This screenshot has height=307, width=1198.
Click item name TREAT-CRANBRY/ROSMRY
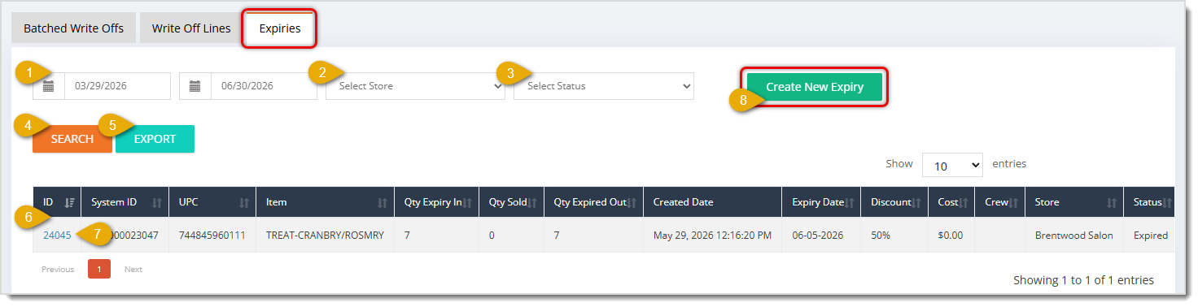pos(326,236)
